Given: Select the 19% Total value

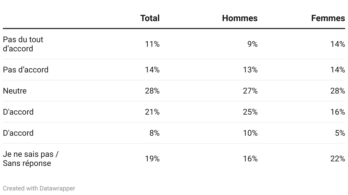Looking at the screenshot, I should (152, 159).
